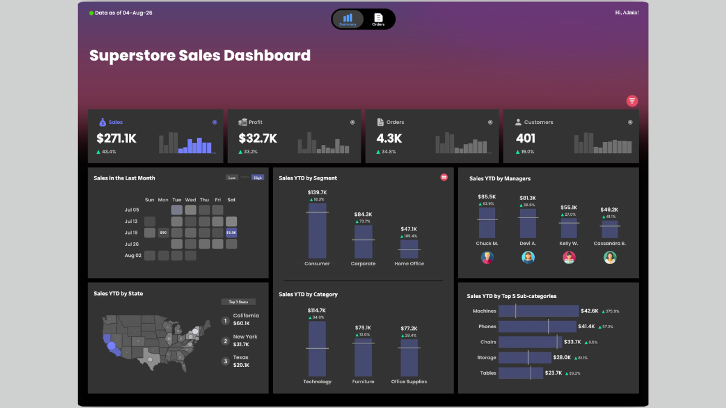726x408 pixels.
Task: Click the High legend swatch
Action: coord(258,178)
